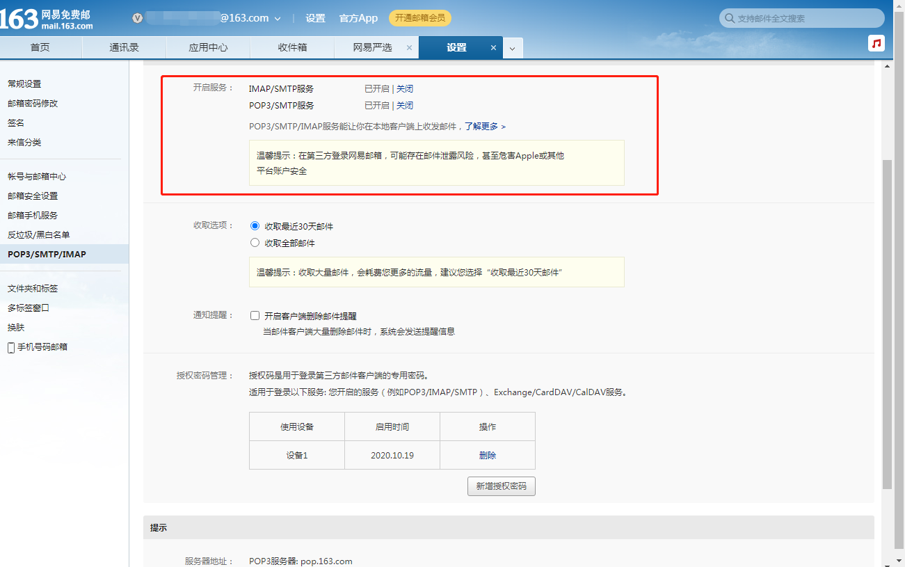Click the V badge beside the email address
This screenshot has height=567, width=905.
[138, 19]
